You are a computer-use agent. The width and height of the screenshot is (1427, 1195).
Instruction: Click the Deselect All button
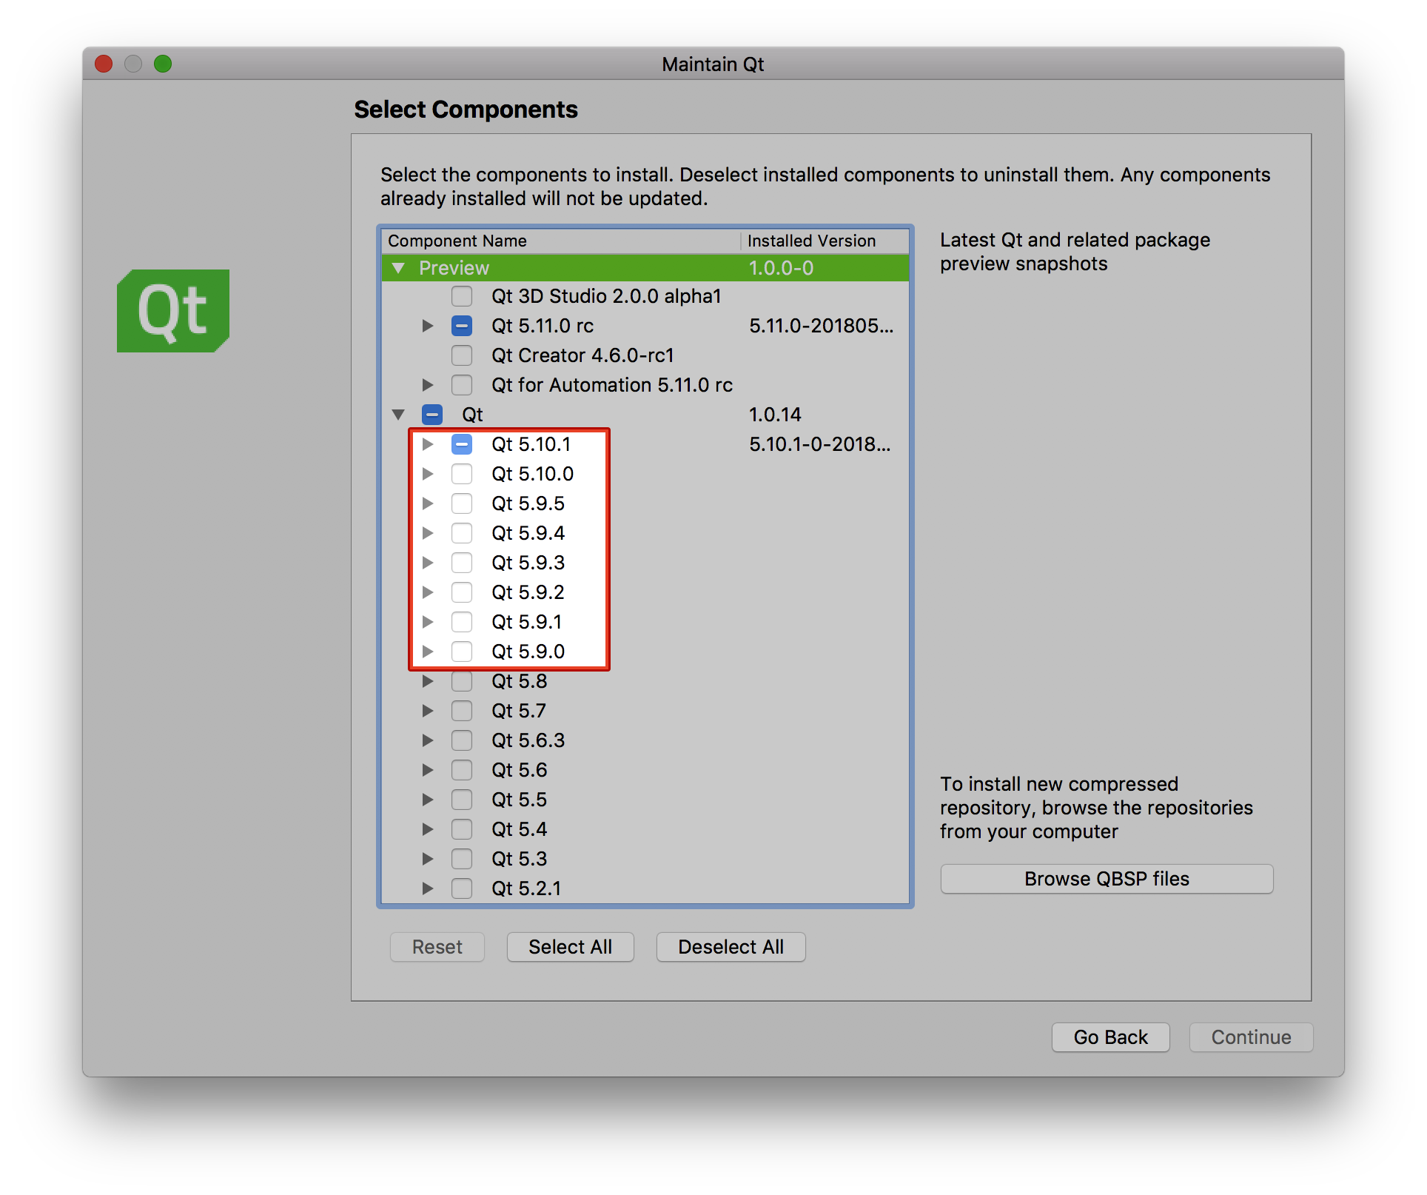point(731,947)
